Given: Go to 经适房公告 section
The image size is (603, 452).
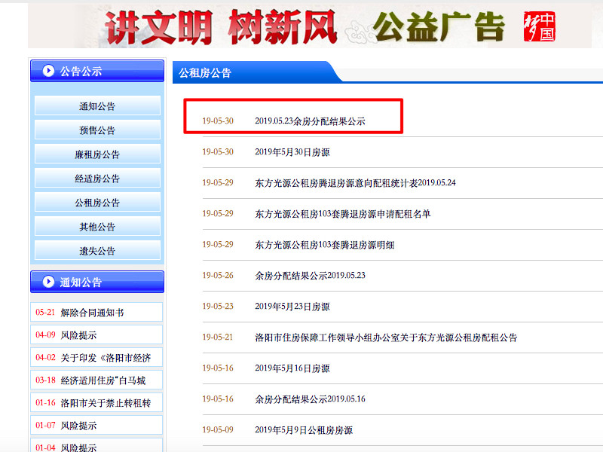Looking at the screenshot, I should tap(97, 179).
